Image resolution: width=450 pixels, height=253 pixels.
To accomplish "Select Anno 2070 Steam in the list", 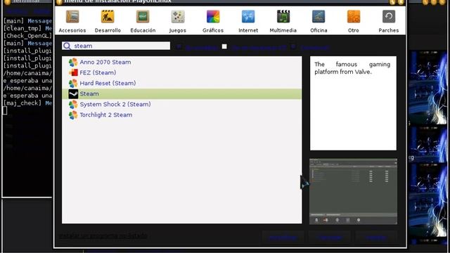I will [181, 62].
